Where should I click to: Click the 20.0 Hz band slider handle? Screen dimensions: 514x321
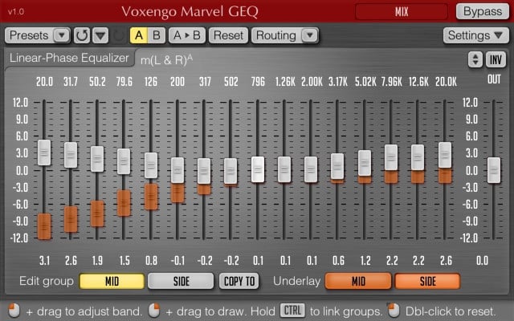pos(44,151)
